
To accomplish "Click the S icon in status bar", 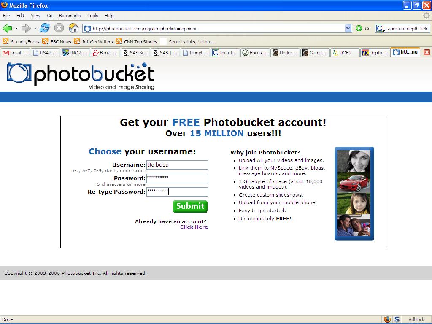I will [x=397, y=319].
